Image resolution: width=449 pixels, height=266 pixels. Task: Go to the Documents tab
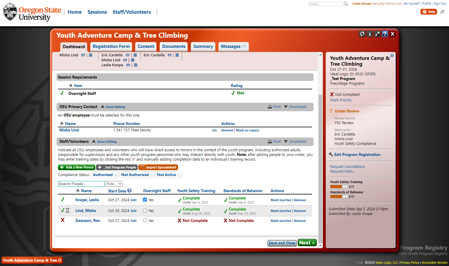174,46
